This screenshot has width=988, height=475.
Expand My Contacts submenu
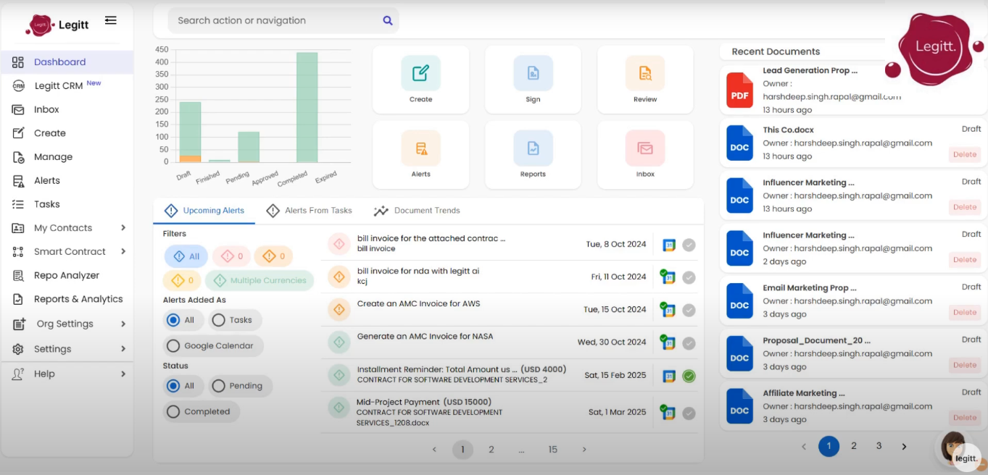click(x=123, y=228)
